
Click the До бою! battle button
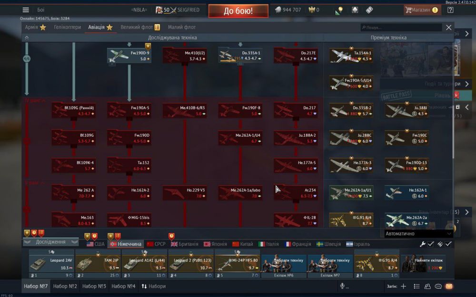[238, 11]
